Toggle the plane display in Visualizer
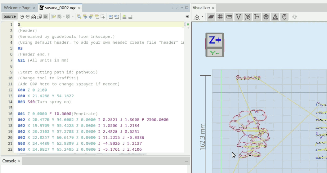The width and height of the screenshot is (327, 173). tap(211, 17)
